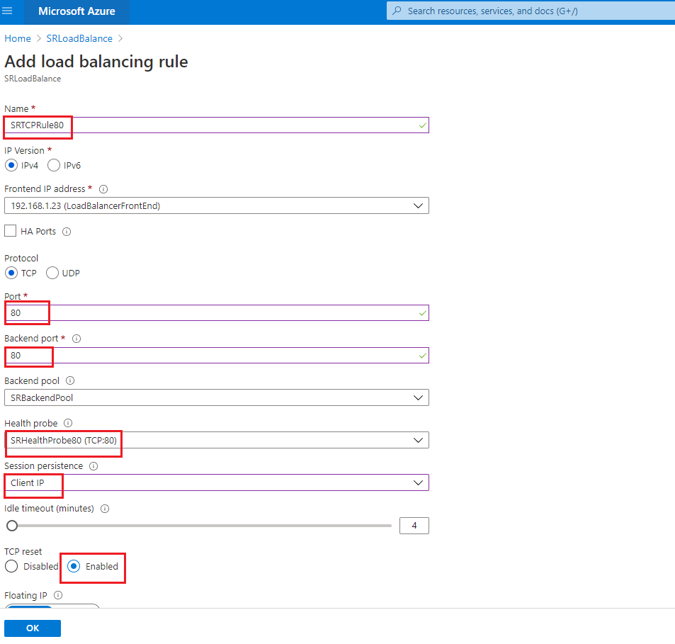Viewport: 675px width, 644px height.
Task: Click Microsoft Azure in the top bar
Action: coord(76,11)
